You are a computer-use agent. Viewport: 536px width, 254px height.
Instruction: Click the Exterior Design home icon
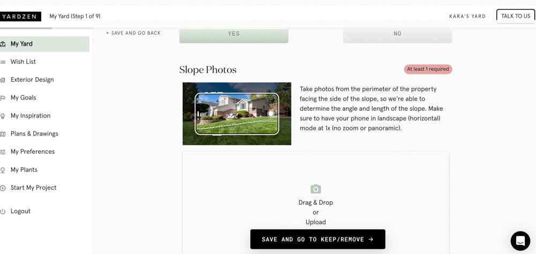(x=3, y=80)
